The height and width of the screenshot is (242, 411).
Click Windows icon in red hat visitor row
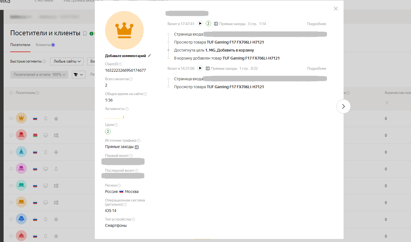(x=56, y=135)
